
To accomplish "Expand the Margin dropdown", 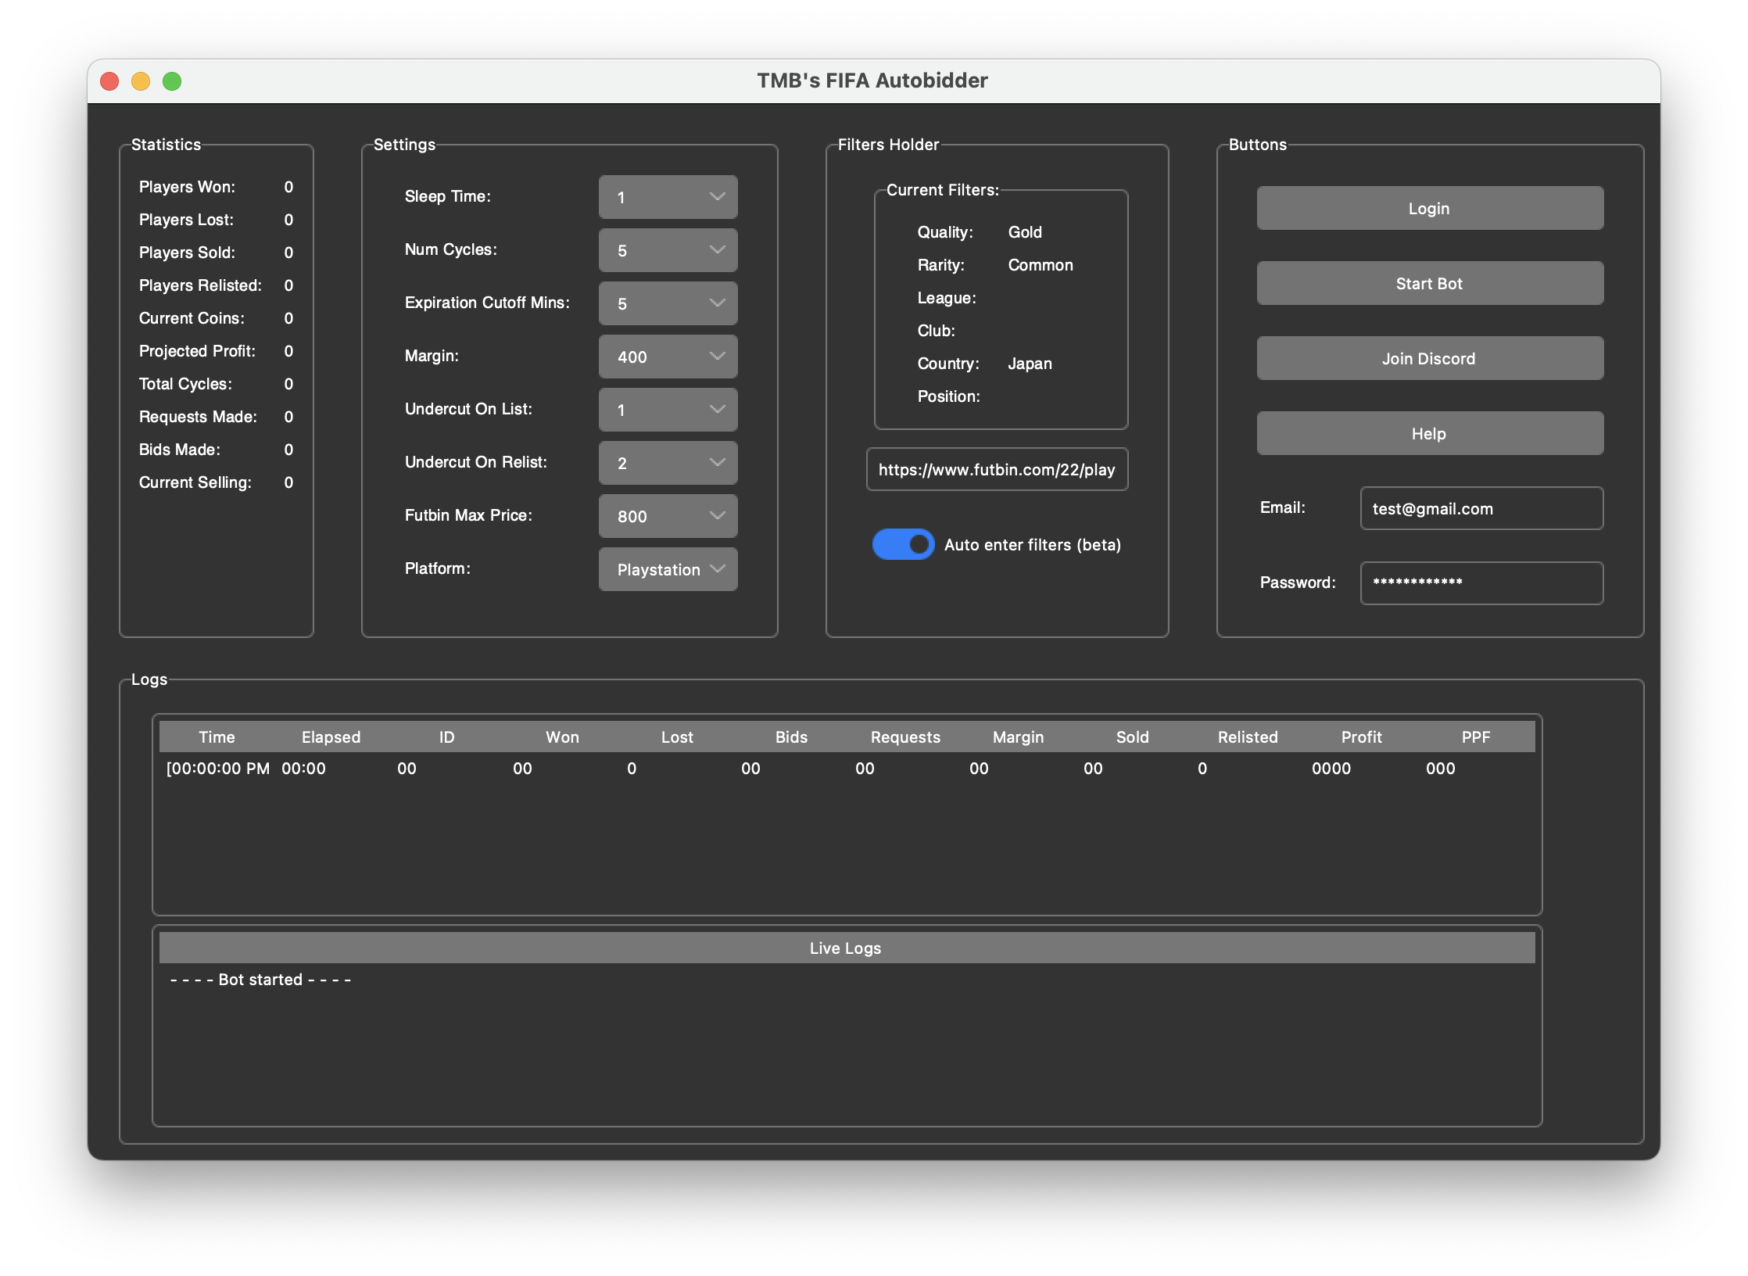I will pyautogui.click(x=668, y=357).
